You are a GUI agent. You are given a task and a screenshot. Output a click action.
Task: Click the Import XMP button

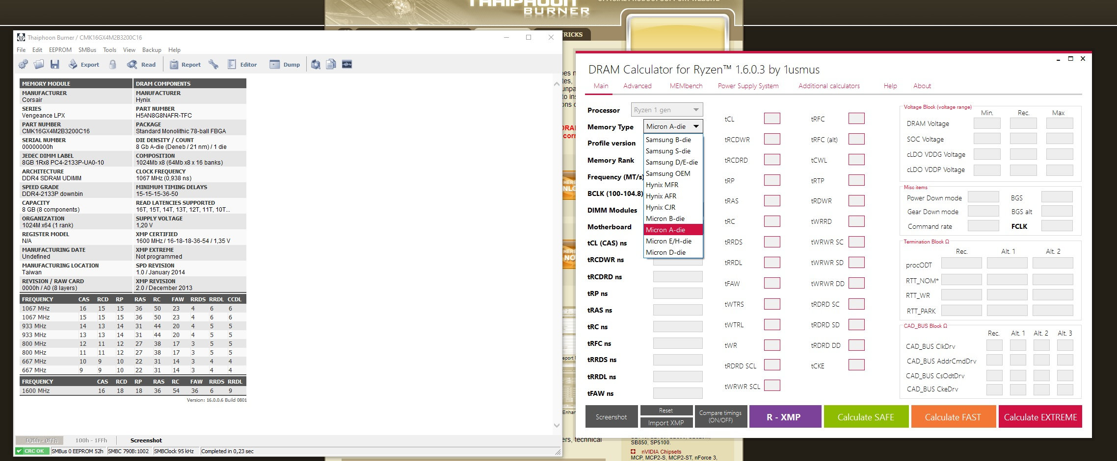point(666,423)
